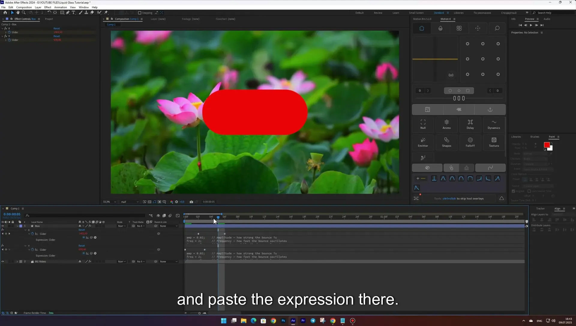Toggle the X effect fx switch in Effect Controls
Viewport: 576px width, 326px height.
coord(5,28)
